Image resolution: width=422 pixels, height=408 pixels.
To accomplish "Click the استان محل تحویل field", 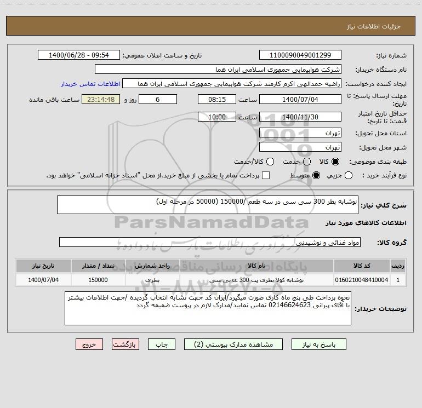I will click(x=300, y=133).
